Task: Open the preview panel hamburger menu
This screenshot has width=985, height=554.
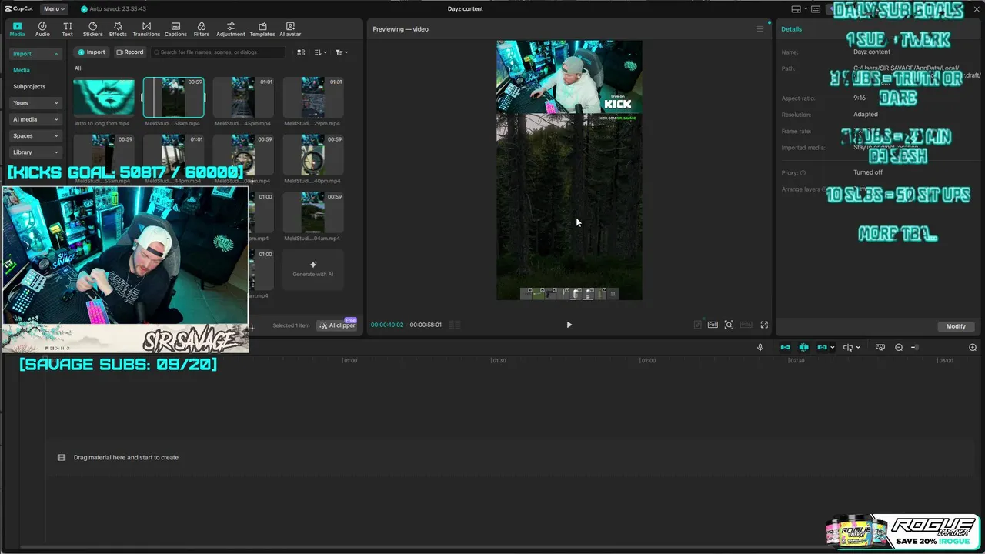Action: [760, 29]
